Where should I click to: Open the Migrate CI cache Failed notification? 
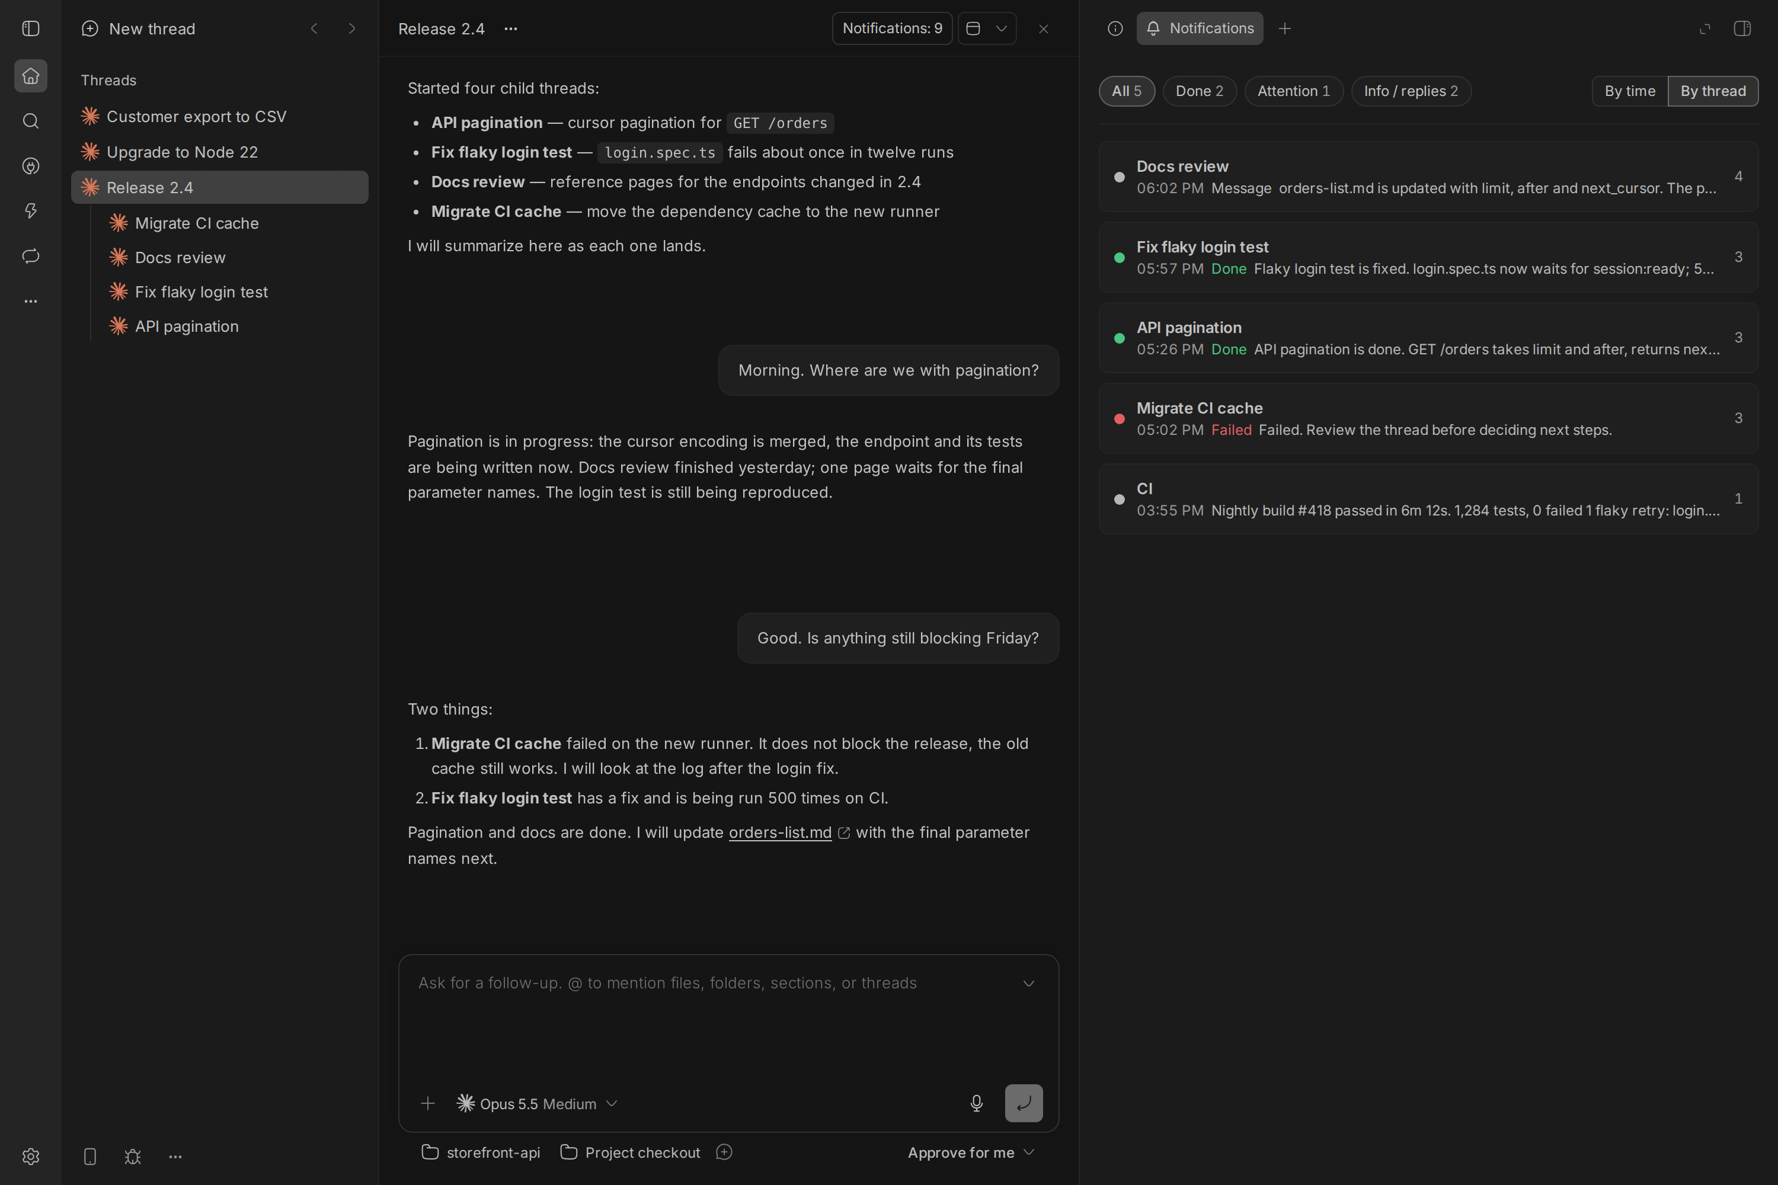coord(1428,419)
